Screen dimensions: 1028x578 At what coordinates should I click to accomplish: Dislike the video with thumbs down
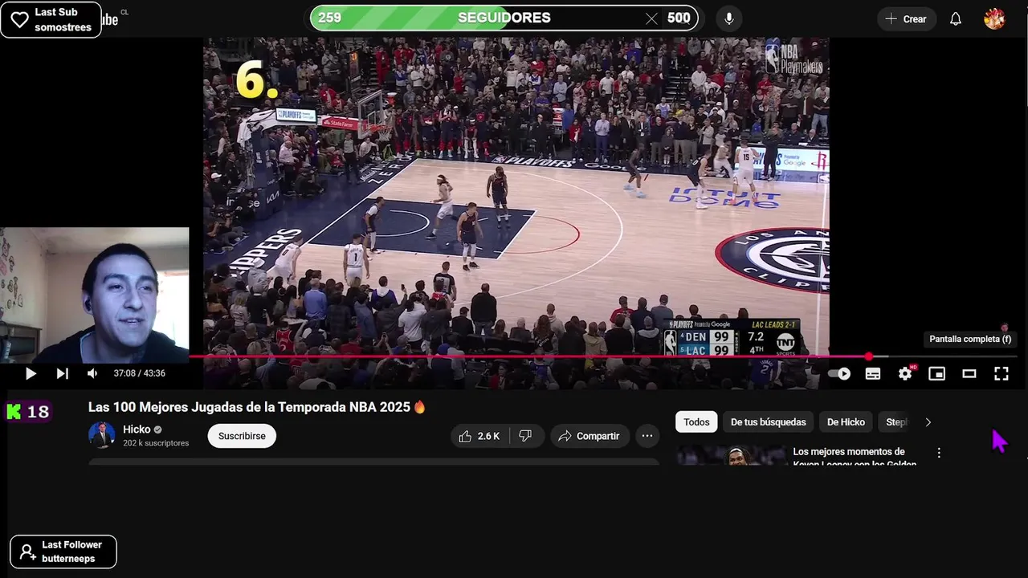pos(526,436)
